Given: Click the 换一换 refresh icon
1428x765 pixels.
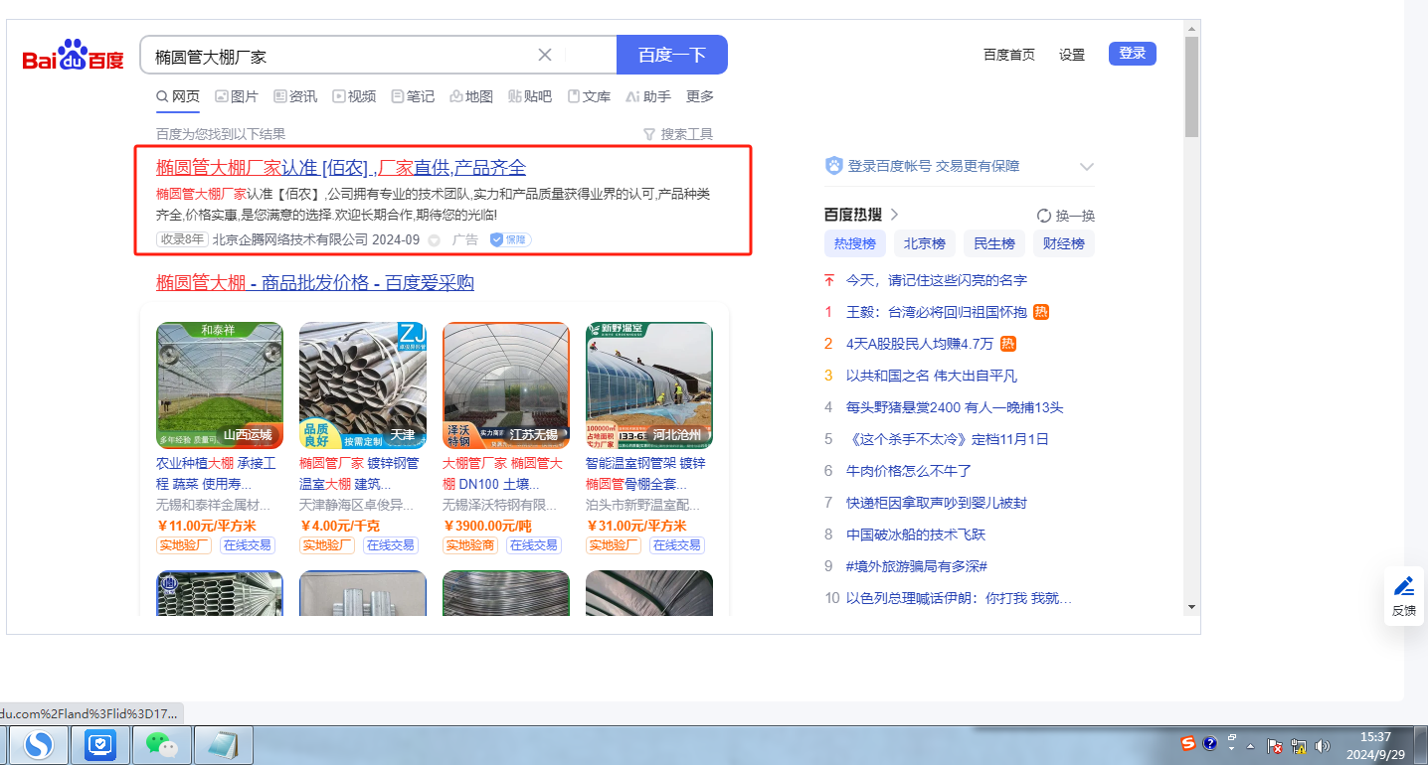Looking at the screenshot, I should pyautogui.click(x=1044, y=216).
